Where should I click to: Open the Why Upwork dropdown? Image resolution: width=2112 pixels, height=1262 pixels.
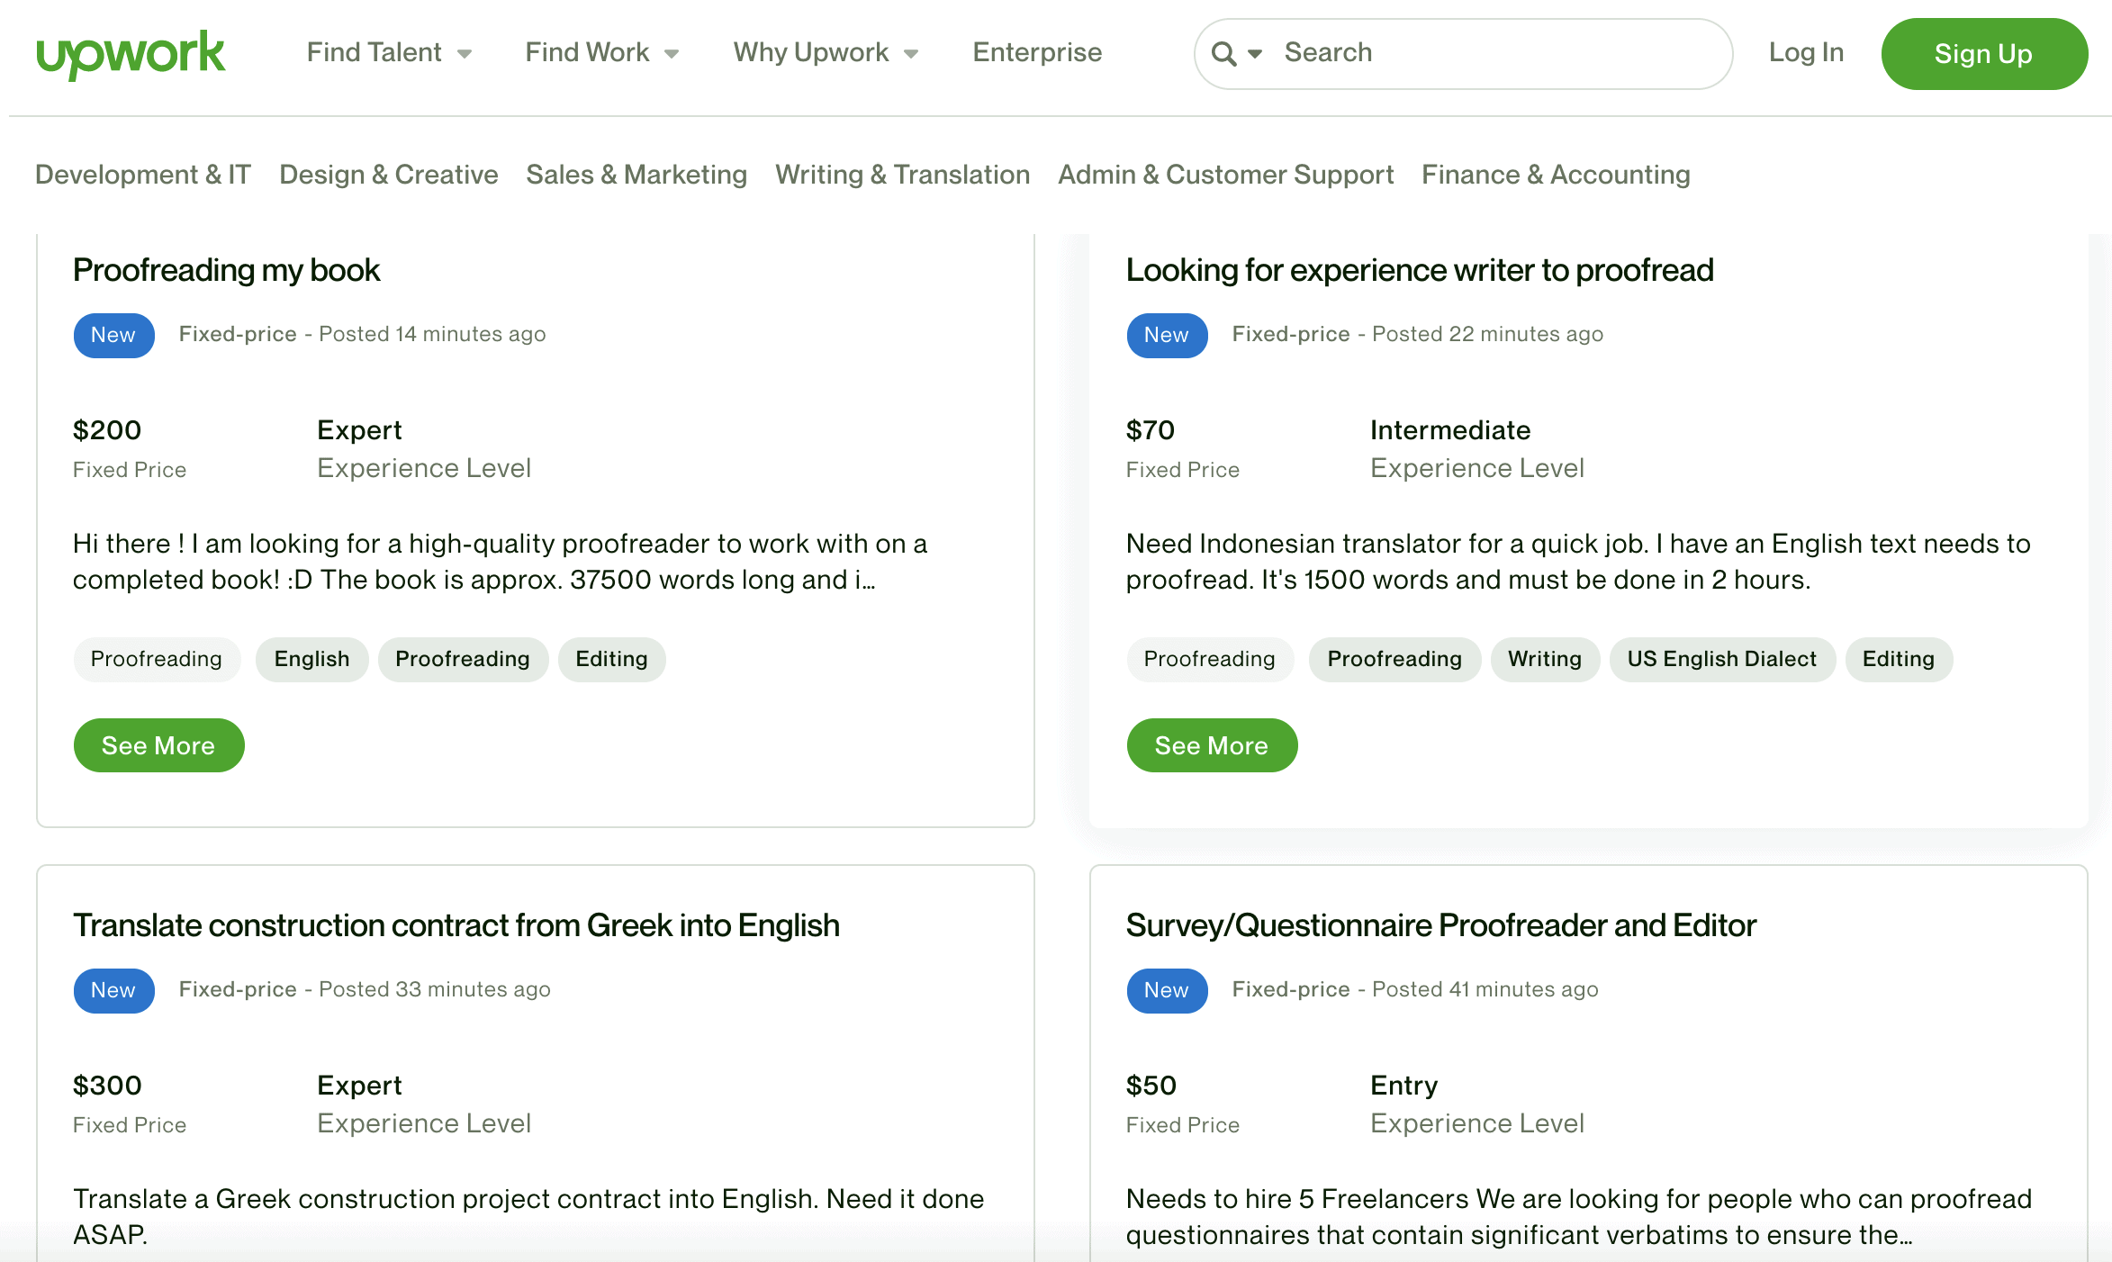point(825,52)
